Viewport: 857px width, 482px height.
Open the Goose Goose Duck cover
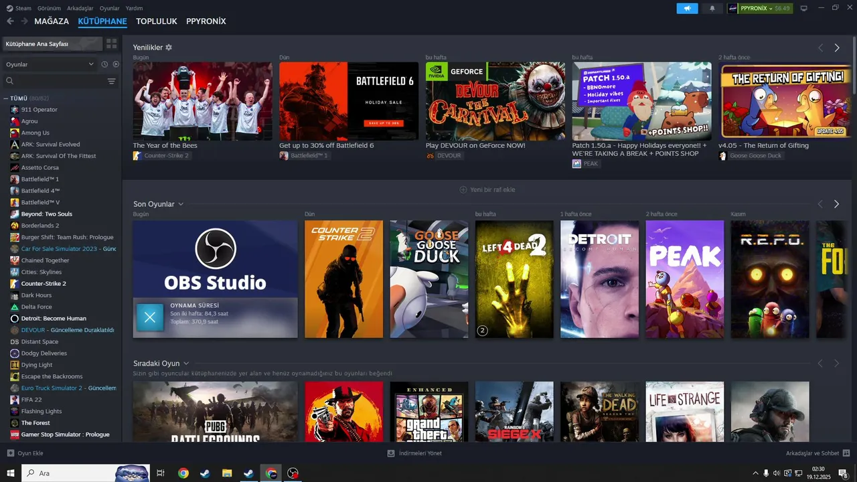click(429, 279)
